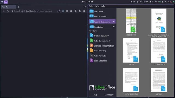Viewport: 175px width, 98px height.
Task: Click the browser home icon
Action: click(x=8, y=11)
